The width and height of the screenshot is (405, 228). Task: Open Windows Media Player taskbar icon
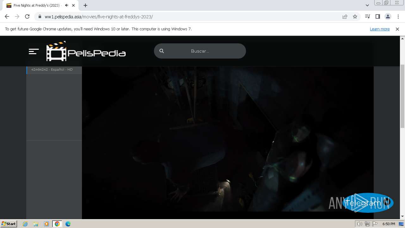[47, 224]
